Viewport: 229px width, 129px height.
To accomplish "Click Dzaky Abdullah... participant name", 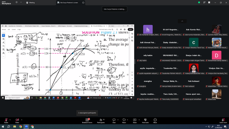I will tap(171, 42).
